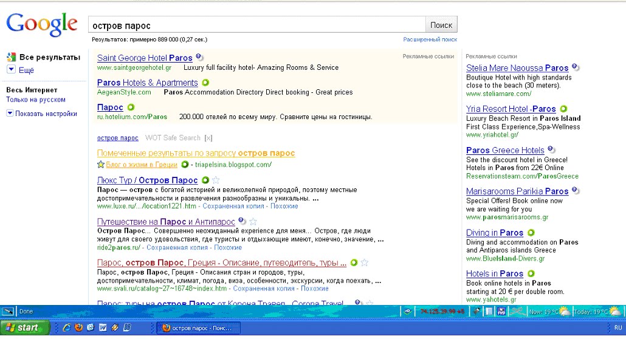The width and height of the screenshot is (626, 339).
Task: Click the Now: 19°C weather status item
Action: pos(550,312)
